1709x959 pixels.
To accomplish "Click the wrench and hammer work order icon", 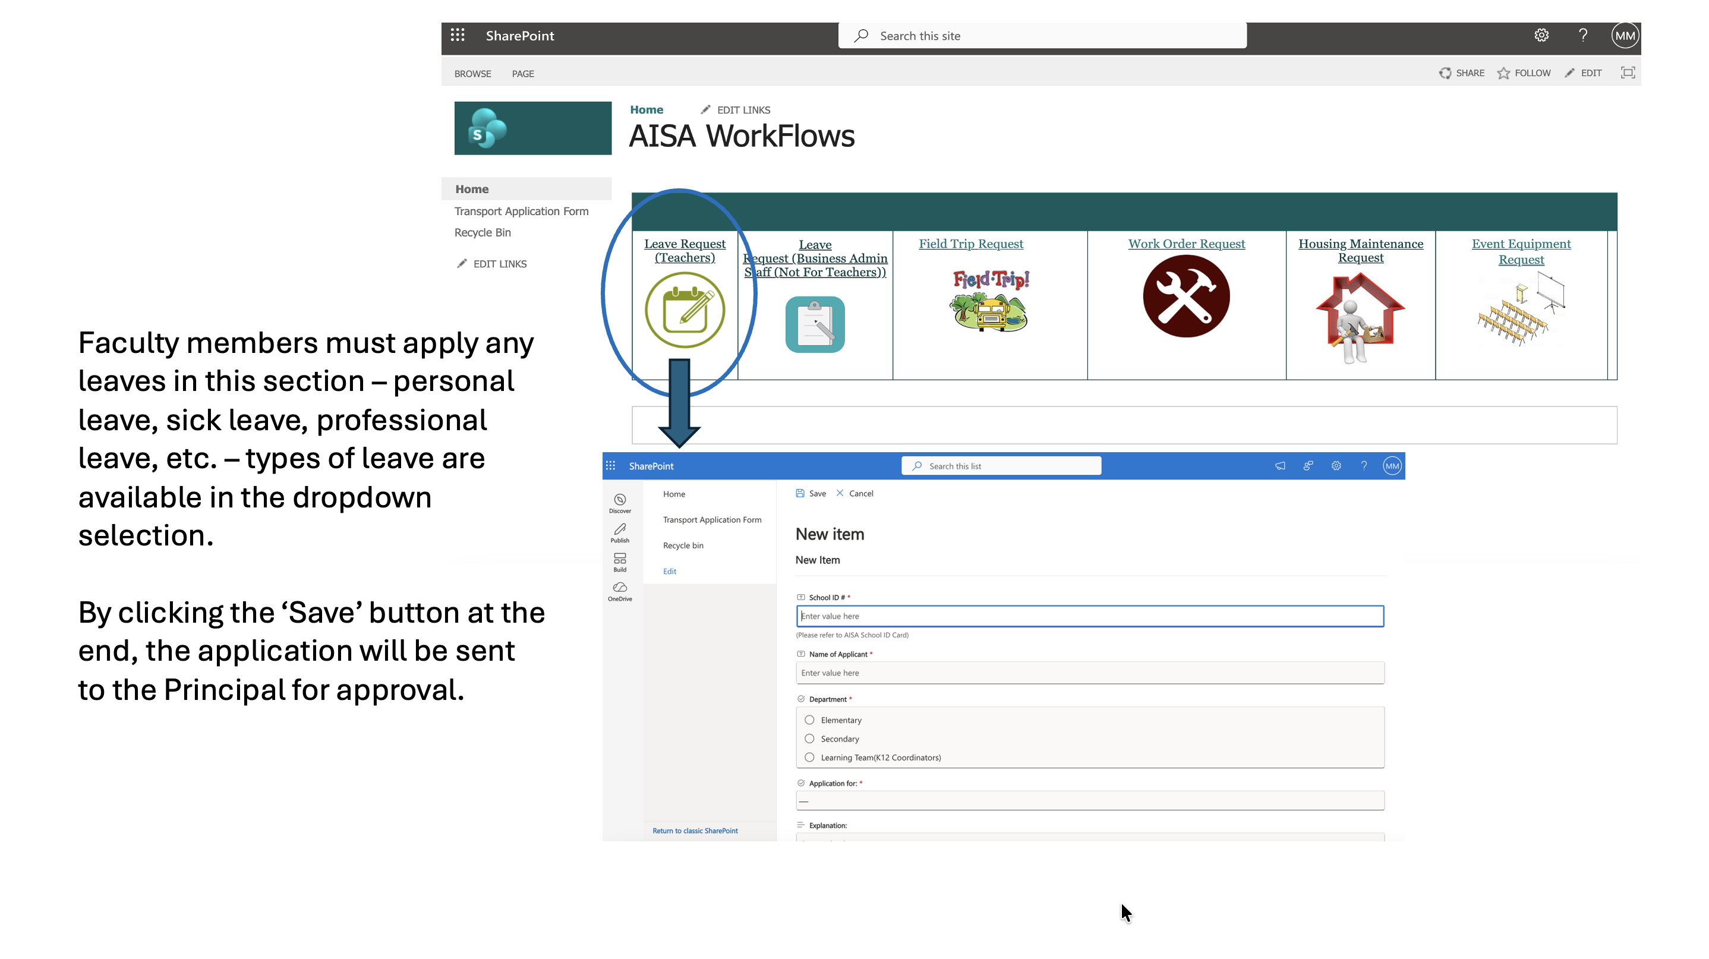I will coord(1186,296).
